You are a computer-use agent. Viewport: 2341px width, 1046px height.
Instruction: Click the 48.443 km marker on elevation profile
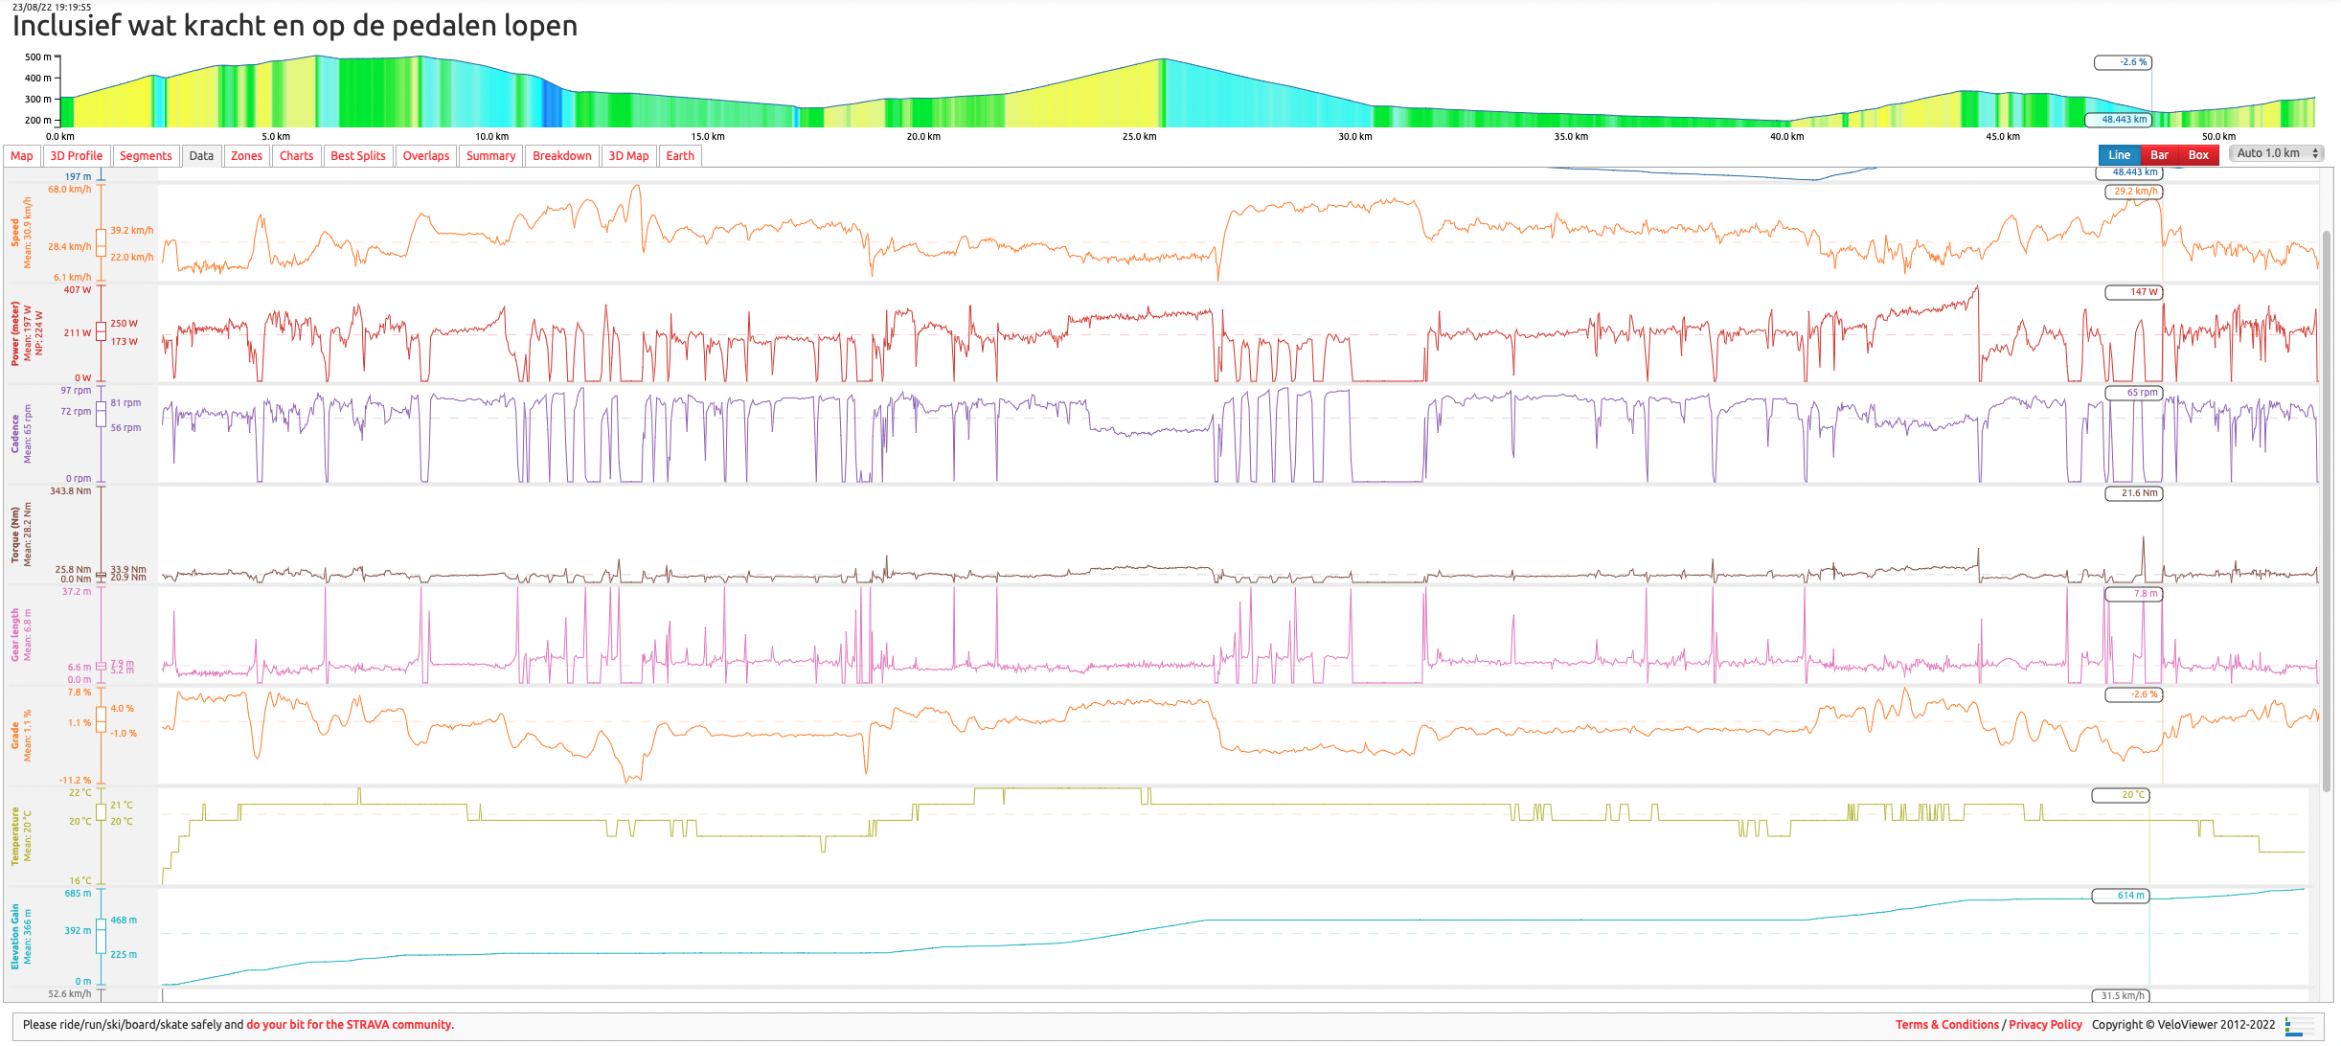pyautogui.click(x=2123, y=120)
